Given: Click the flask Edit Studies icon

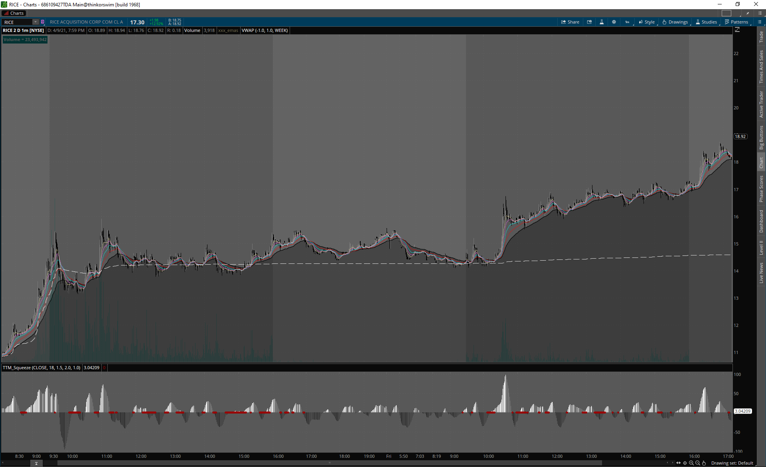Looking at the screenshot, I should click(x=602, y=22).
